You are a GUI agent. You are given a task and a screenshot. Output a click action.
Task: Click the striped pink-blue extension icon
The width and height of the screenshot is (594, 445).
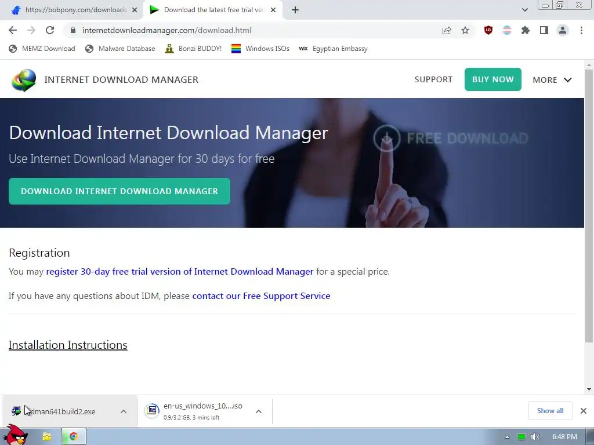click(507, 30)
